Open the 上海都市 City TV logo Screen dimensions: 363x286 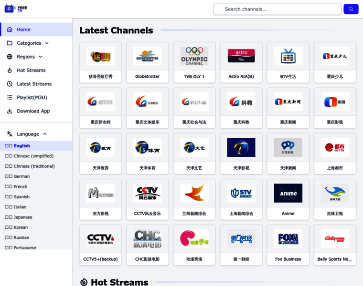[335, 147]
